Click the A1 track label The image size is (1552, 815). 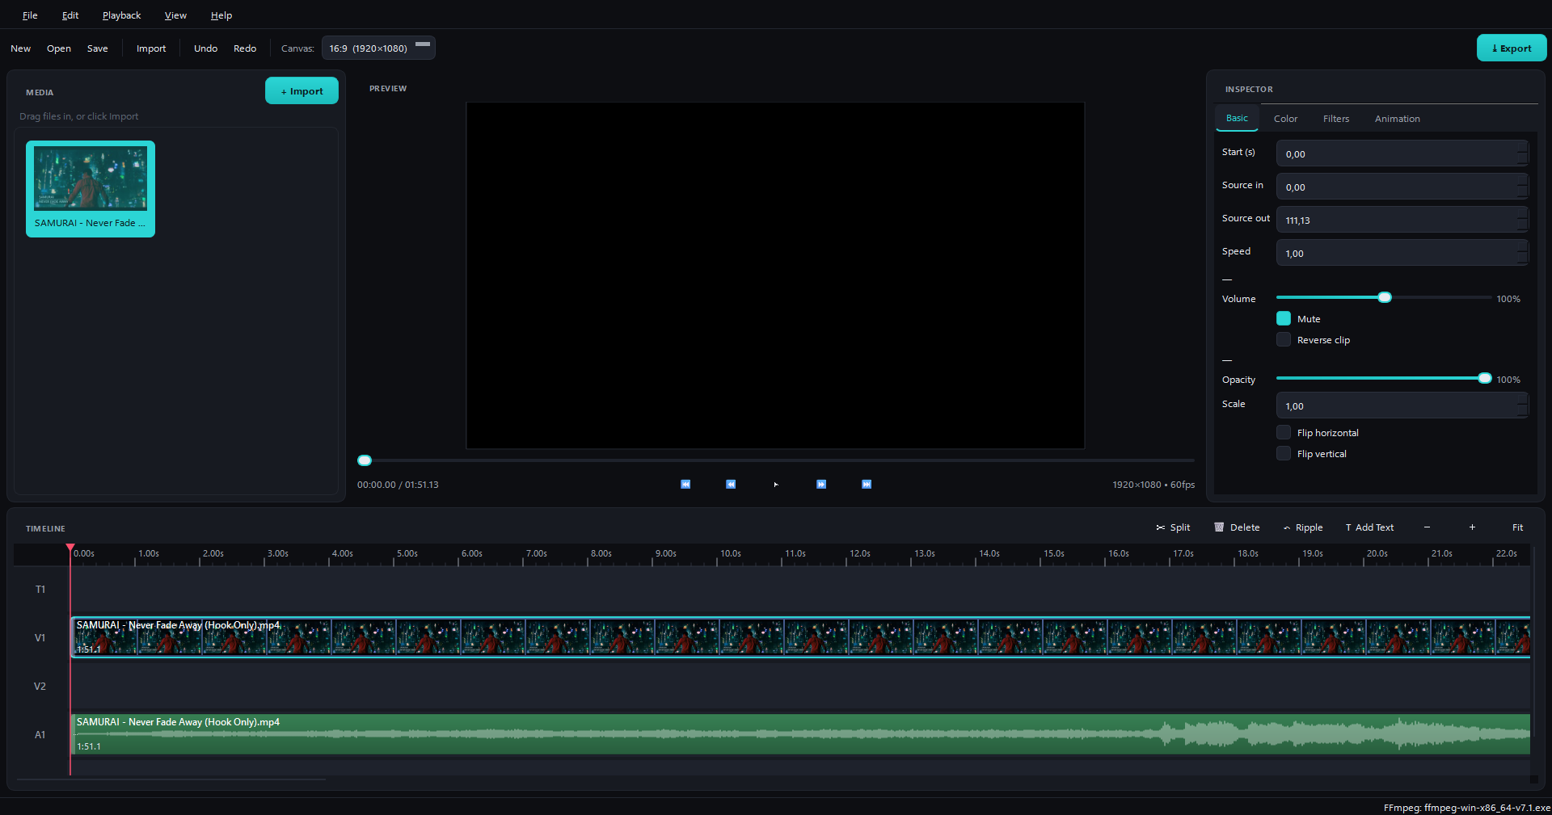point(40,735)
